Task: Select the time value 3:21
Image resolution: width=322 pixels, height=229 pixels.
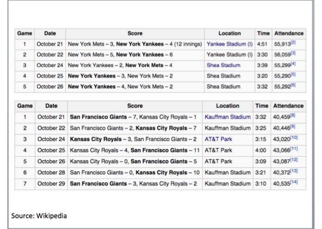Action: pos(260,172)
